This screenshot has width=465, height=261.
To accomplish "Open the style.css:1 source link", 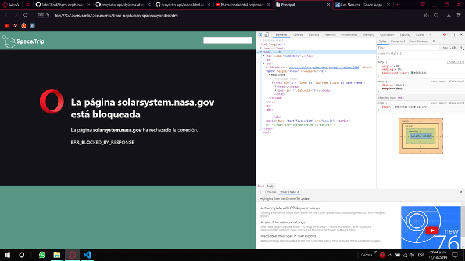I will [455, 61].
